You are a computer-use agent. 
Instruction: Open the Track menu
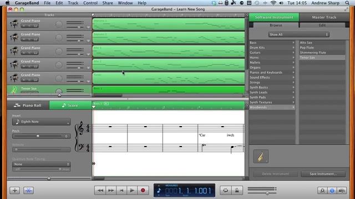coord(73,3)
